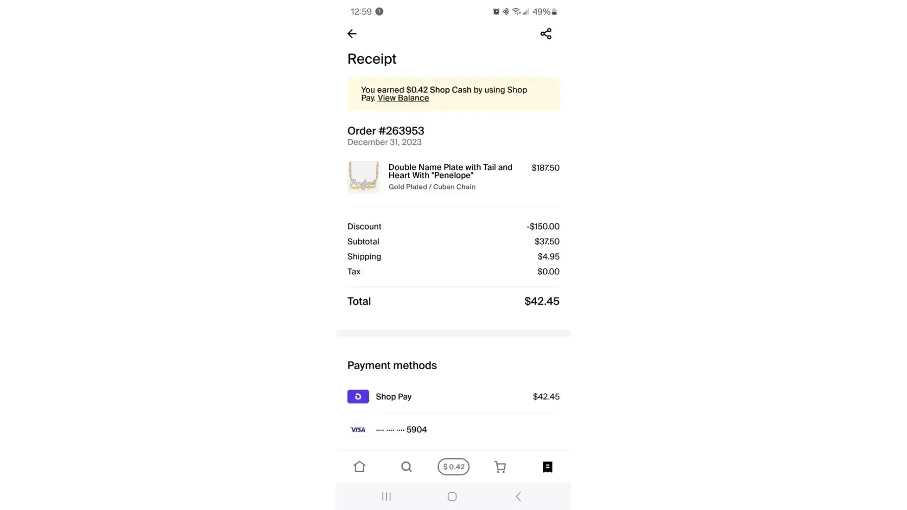Open the Penelope necklace product thumbnail
The height and width of the screenshot is (510, 907).
pos(363,176)
